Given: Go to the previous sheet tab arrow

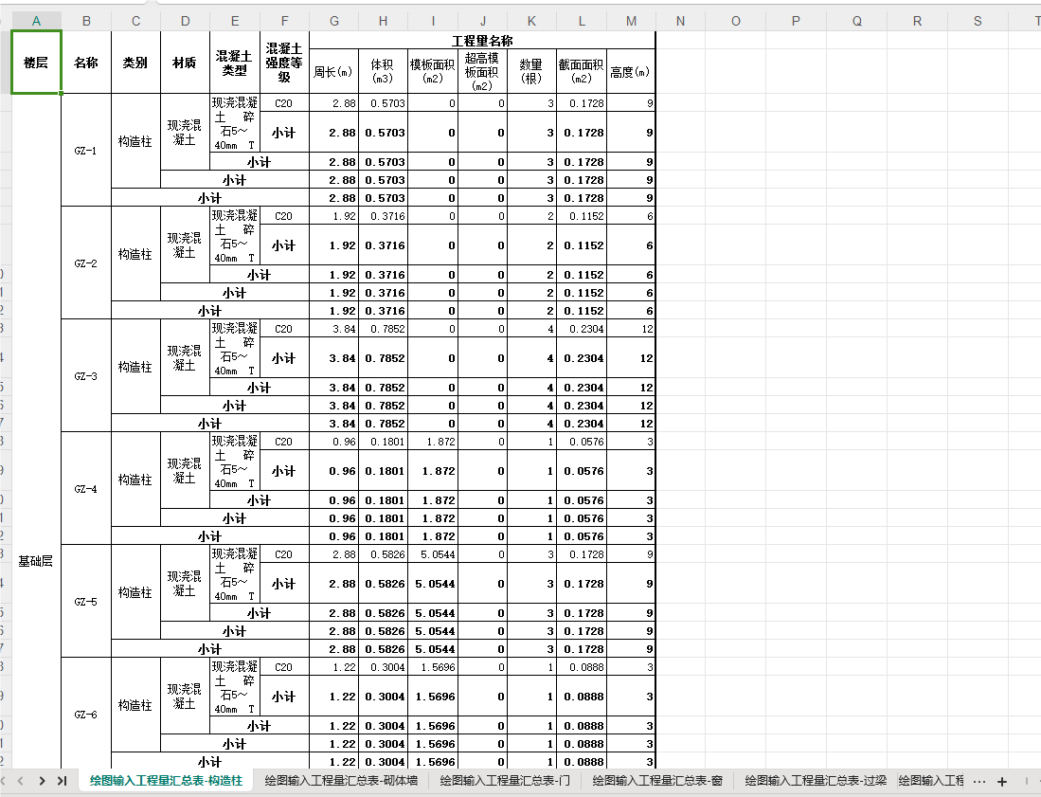Looking at the screenshot, I should click(x=21, y=781).
